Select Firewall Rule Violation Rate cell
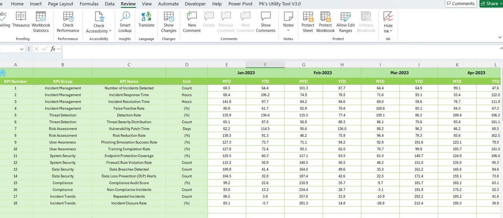This screenshot has height=218, width=503. (129, 163)
